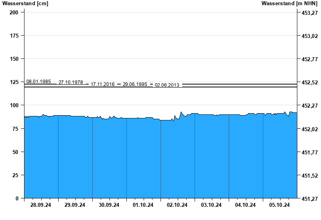Click the 02.06.2013 flood marker label

(x=167, y=85)
